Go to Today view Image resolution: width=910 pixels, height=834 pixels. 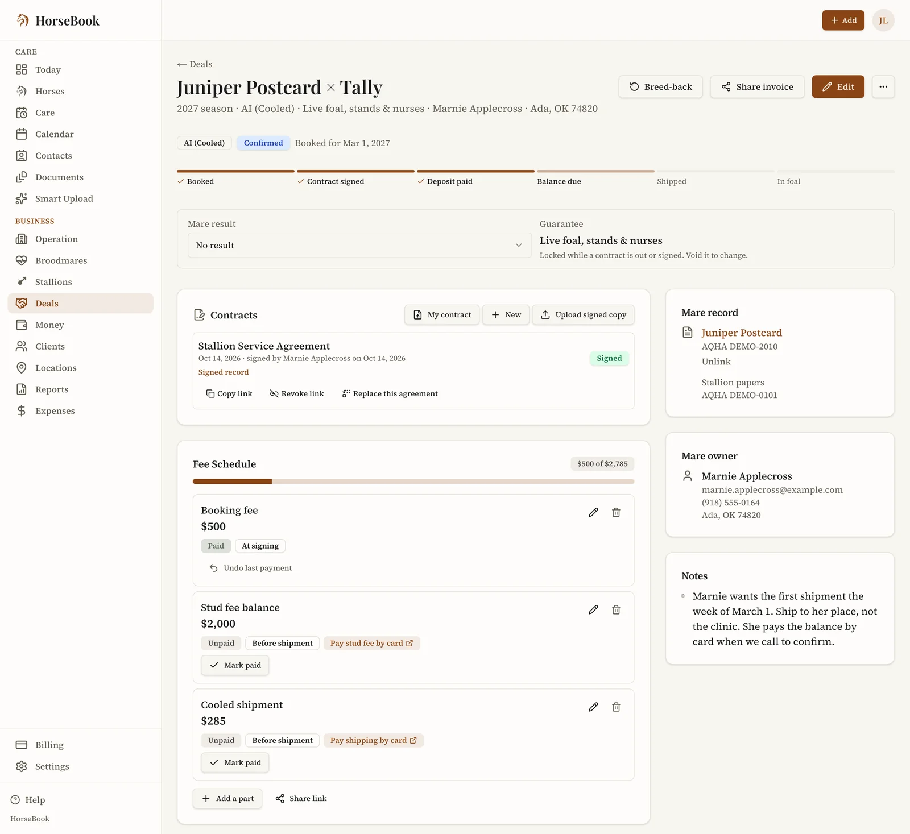tap(80, 69)
